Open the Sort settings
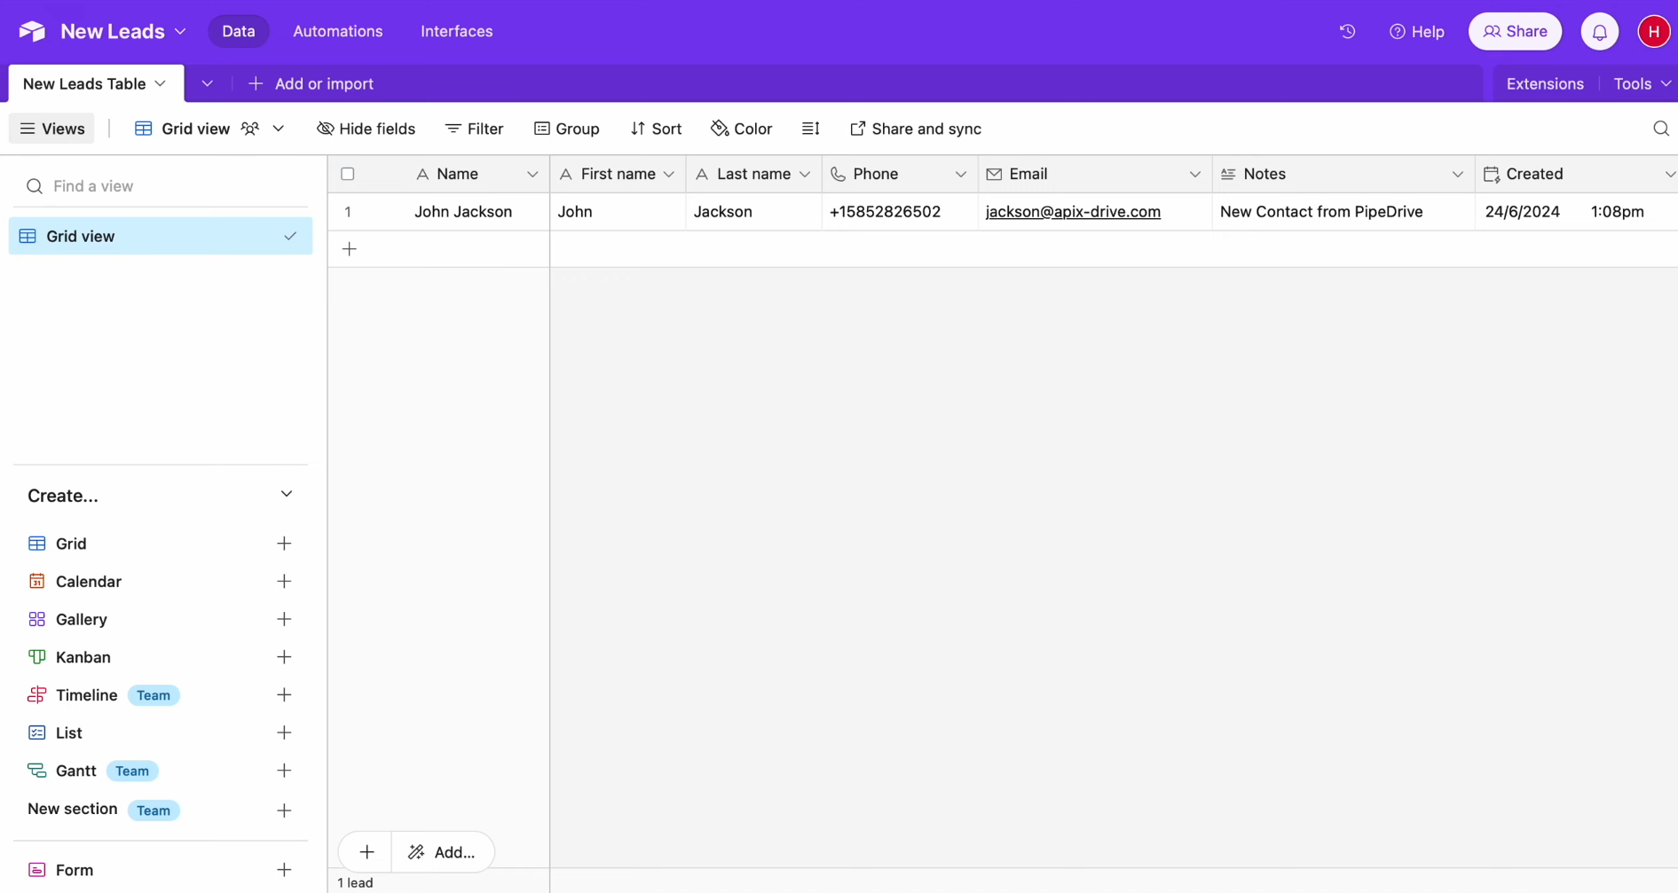This screenshot has height=893, width=1678. [x=656, y=129]
